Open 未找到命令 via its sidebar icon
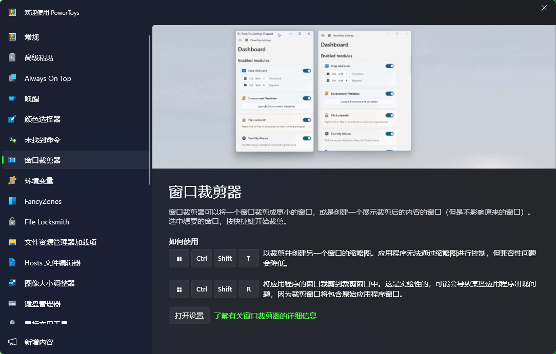The width and height of the screenshot is (556, 354). (12, 140)
